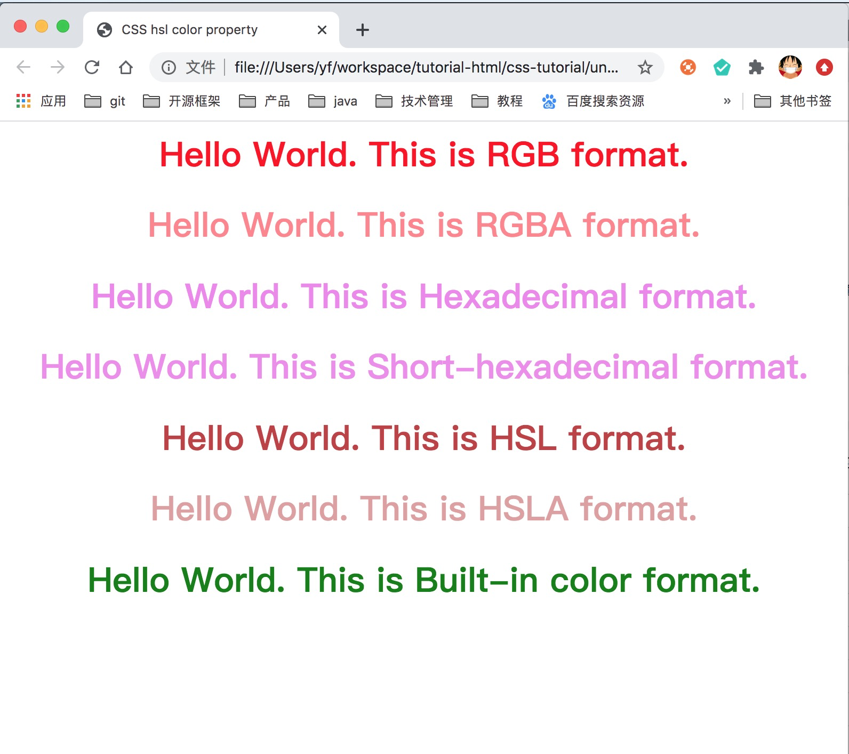Click the orange lifebuoy extension icon
The image size is (849, 754).
(688, 67)
